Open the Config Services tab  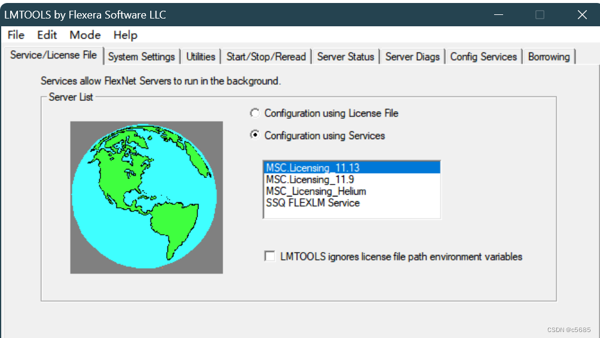coord(483,57)
